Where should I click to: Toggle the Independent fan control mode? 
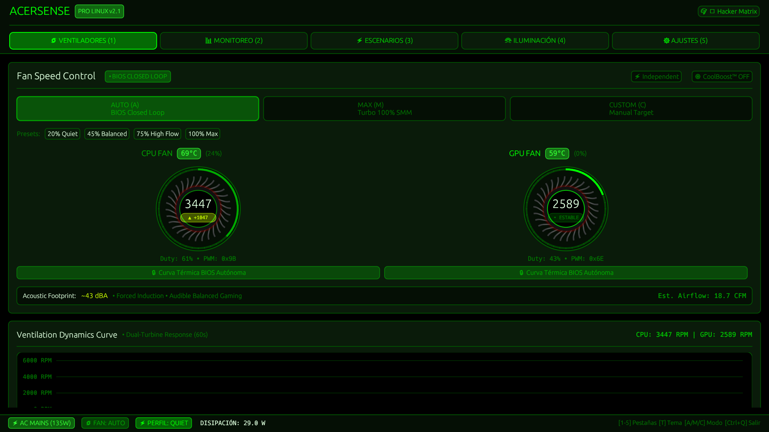coord(656,76)
